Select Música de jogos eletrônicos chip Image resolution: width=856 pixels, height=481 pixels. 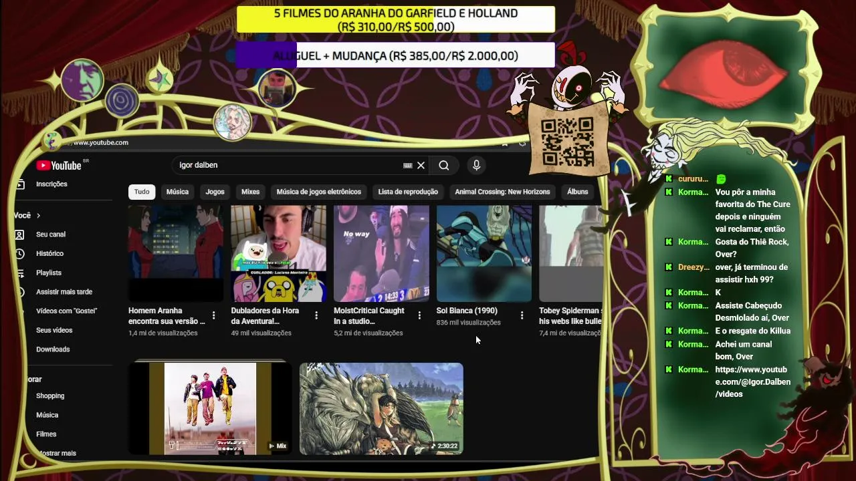pos(319,192)
